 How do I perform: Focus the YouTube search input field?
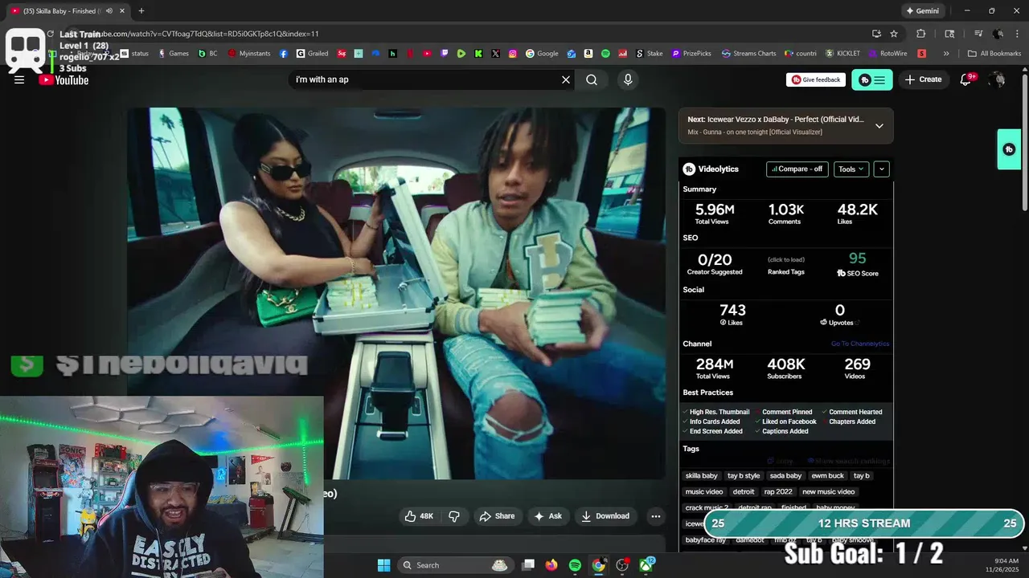pos(424,79)
